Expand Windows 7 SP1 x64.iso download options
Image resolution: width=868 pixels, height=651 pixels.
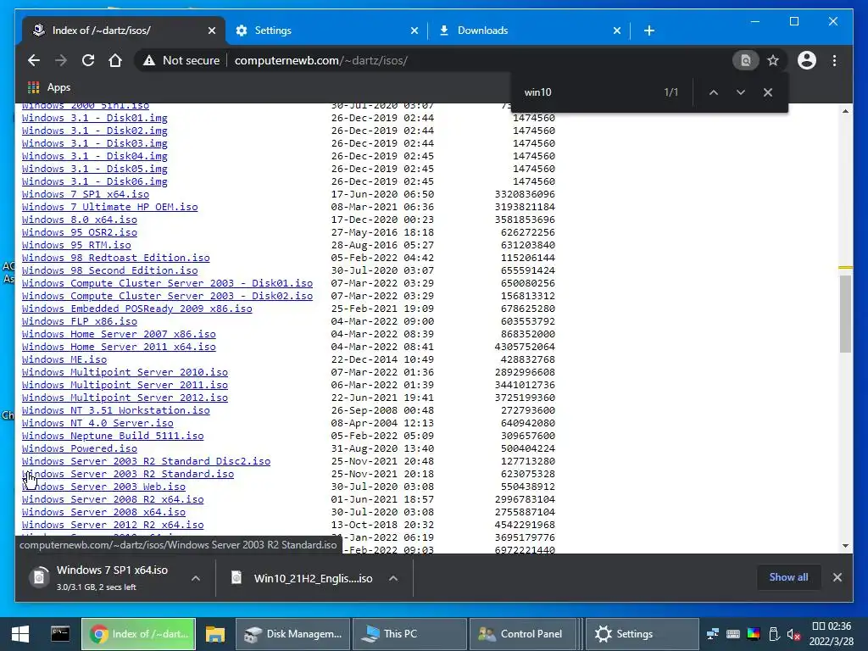[196, 578]
